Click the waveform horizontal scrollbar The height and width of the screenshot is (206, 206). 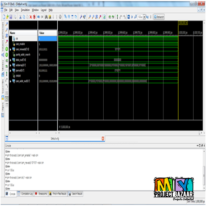(x=130, y=133)
